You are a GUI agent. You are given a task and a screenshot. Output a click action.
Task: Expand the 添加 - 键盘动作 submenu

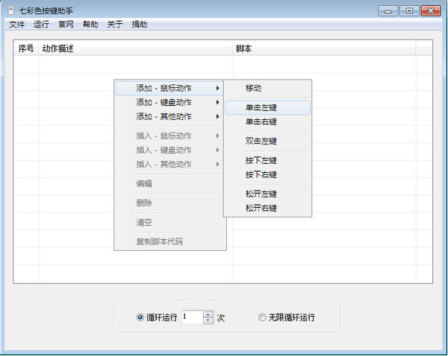[x=169, y=102]
